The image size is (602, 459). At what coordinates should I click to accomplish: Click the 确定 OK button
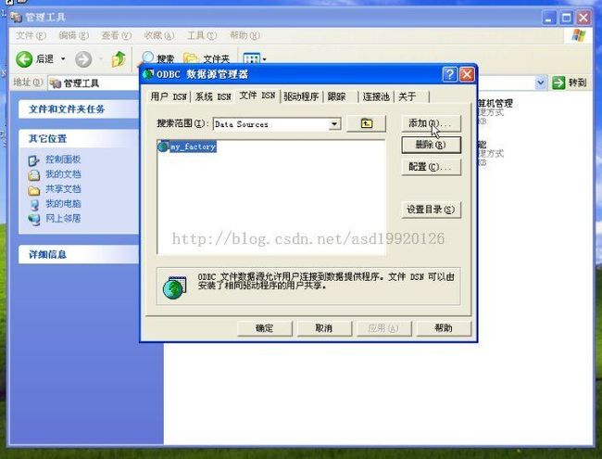[x=265, y=328]
